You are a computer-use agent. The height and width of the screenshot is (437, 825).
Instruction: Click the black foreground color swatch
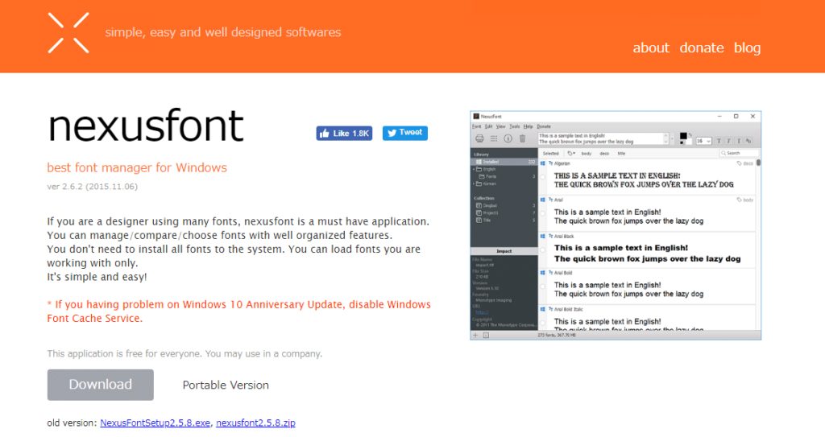683,136
